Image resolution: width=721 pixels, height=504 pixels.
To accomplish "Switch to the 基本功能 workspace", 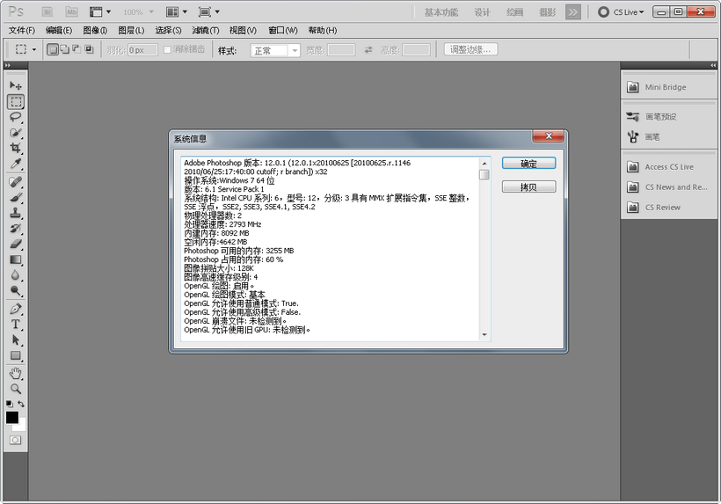I will (441, 12).
